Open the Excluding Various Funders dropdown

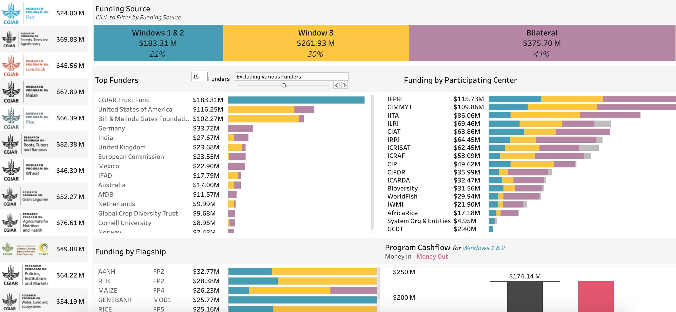[x=291, y=77]
